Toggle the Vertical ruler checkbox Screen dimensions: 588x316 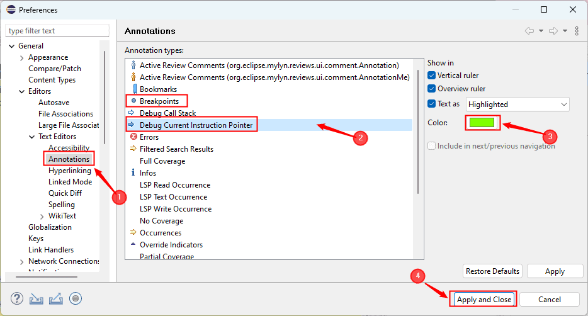tap(432, 76)
